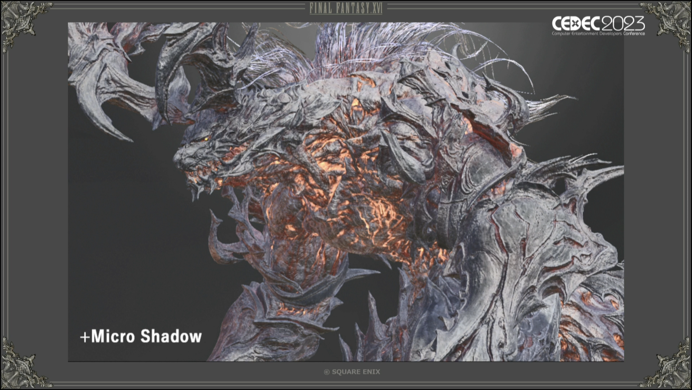Click the Computer Entertainment Developers Conference subtitle
Image resolution: width=692 pixels, height=390 pixels.
pos(598,34)
